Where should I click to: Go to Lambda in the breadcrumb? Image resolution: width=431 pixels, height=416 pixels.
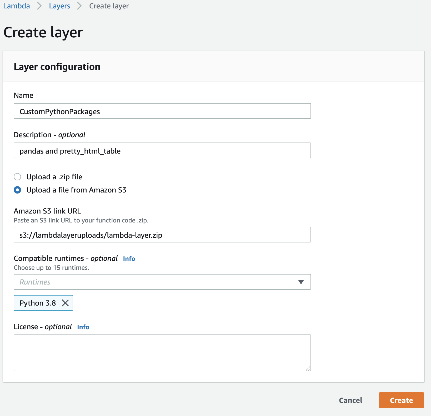click(x=17, y=6)
